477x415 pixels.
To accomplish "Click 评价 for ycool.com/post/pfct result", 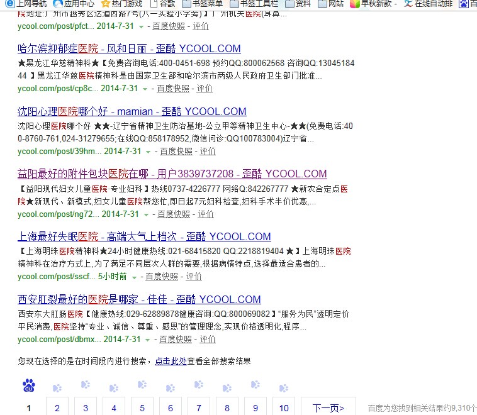I will point(201,26).
